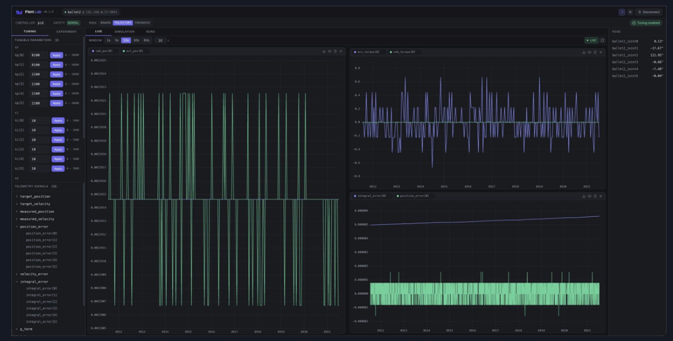Open the RUNS tab

(x=151, y=32)
